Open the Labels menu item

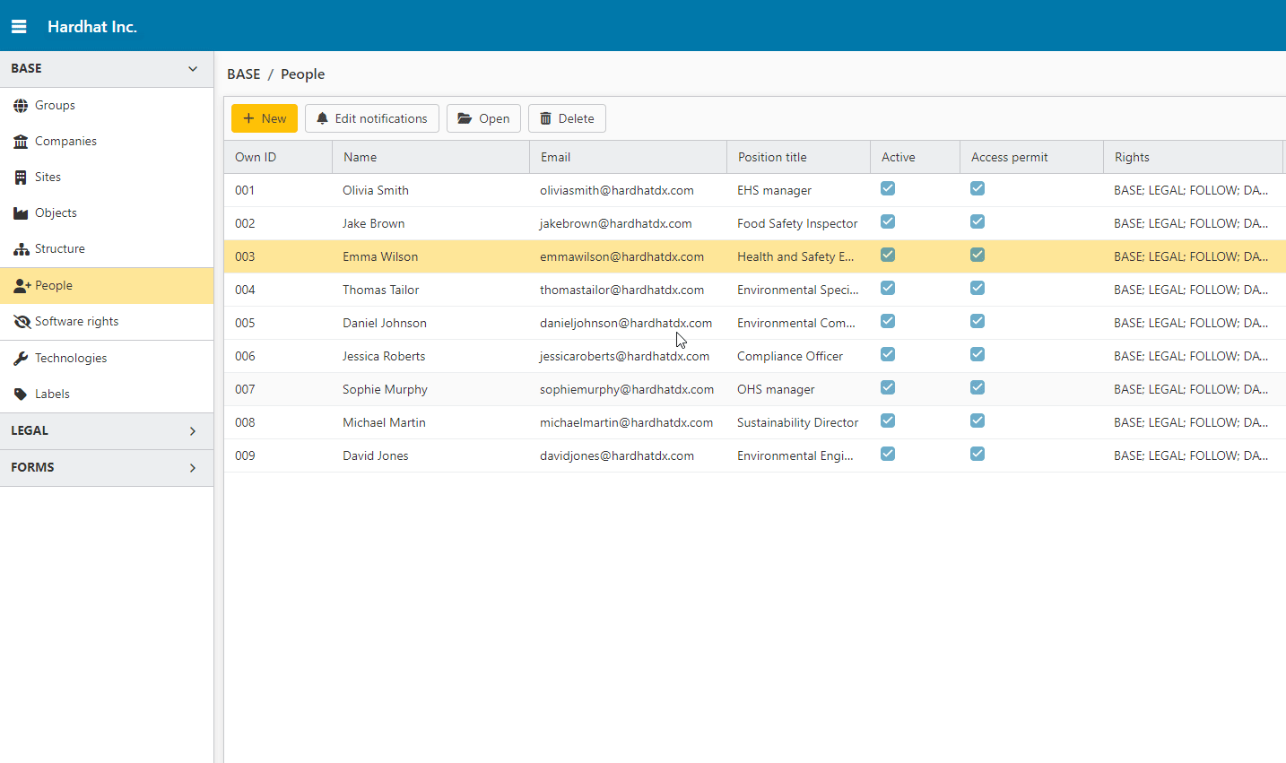pyautogui.click(x=107, y=395)
